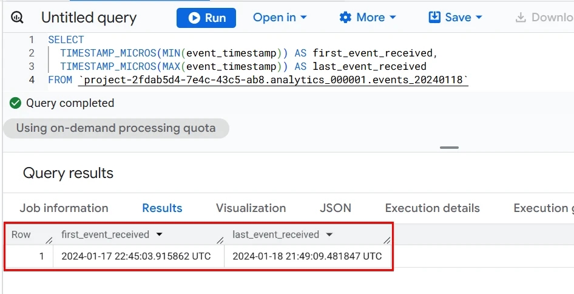Click the table path on editor line 4

273,80
